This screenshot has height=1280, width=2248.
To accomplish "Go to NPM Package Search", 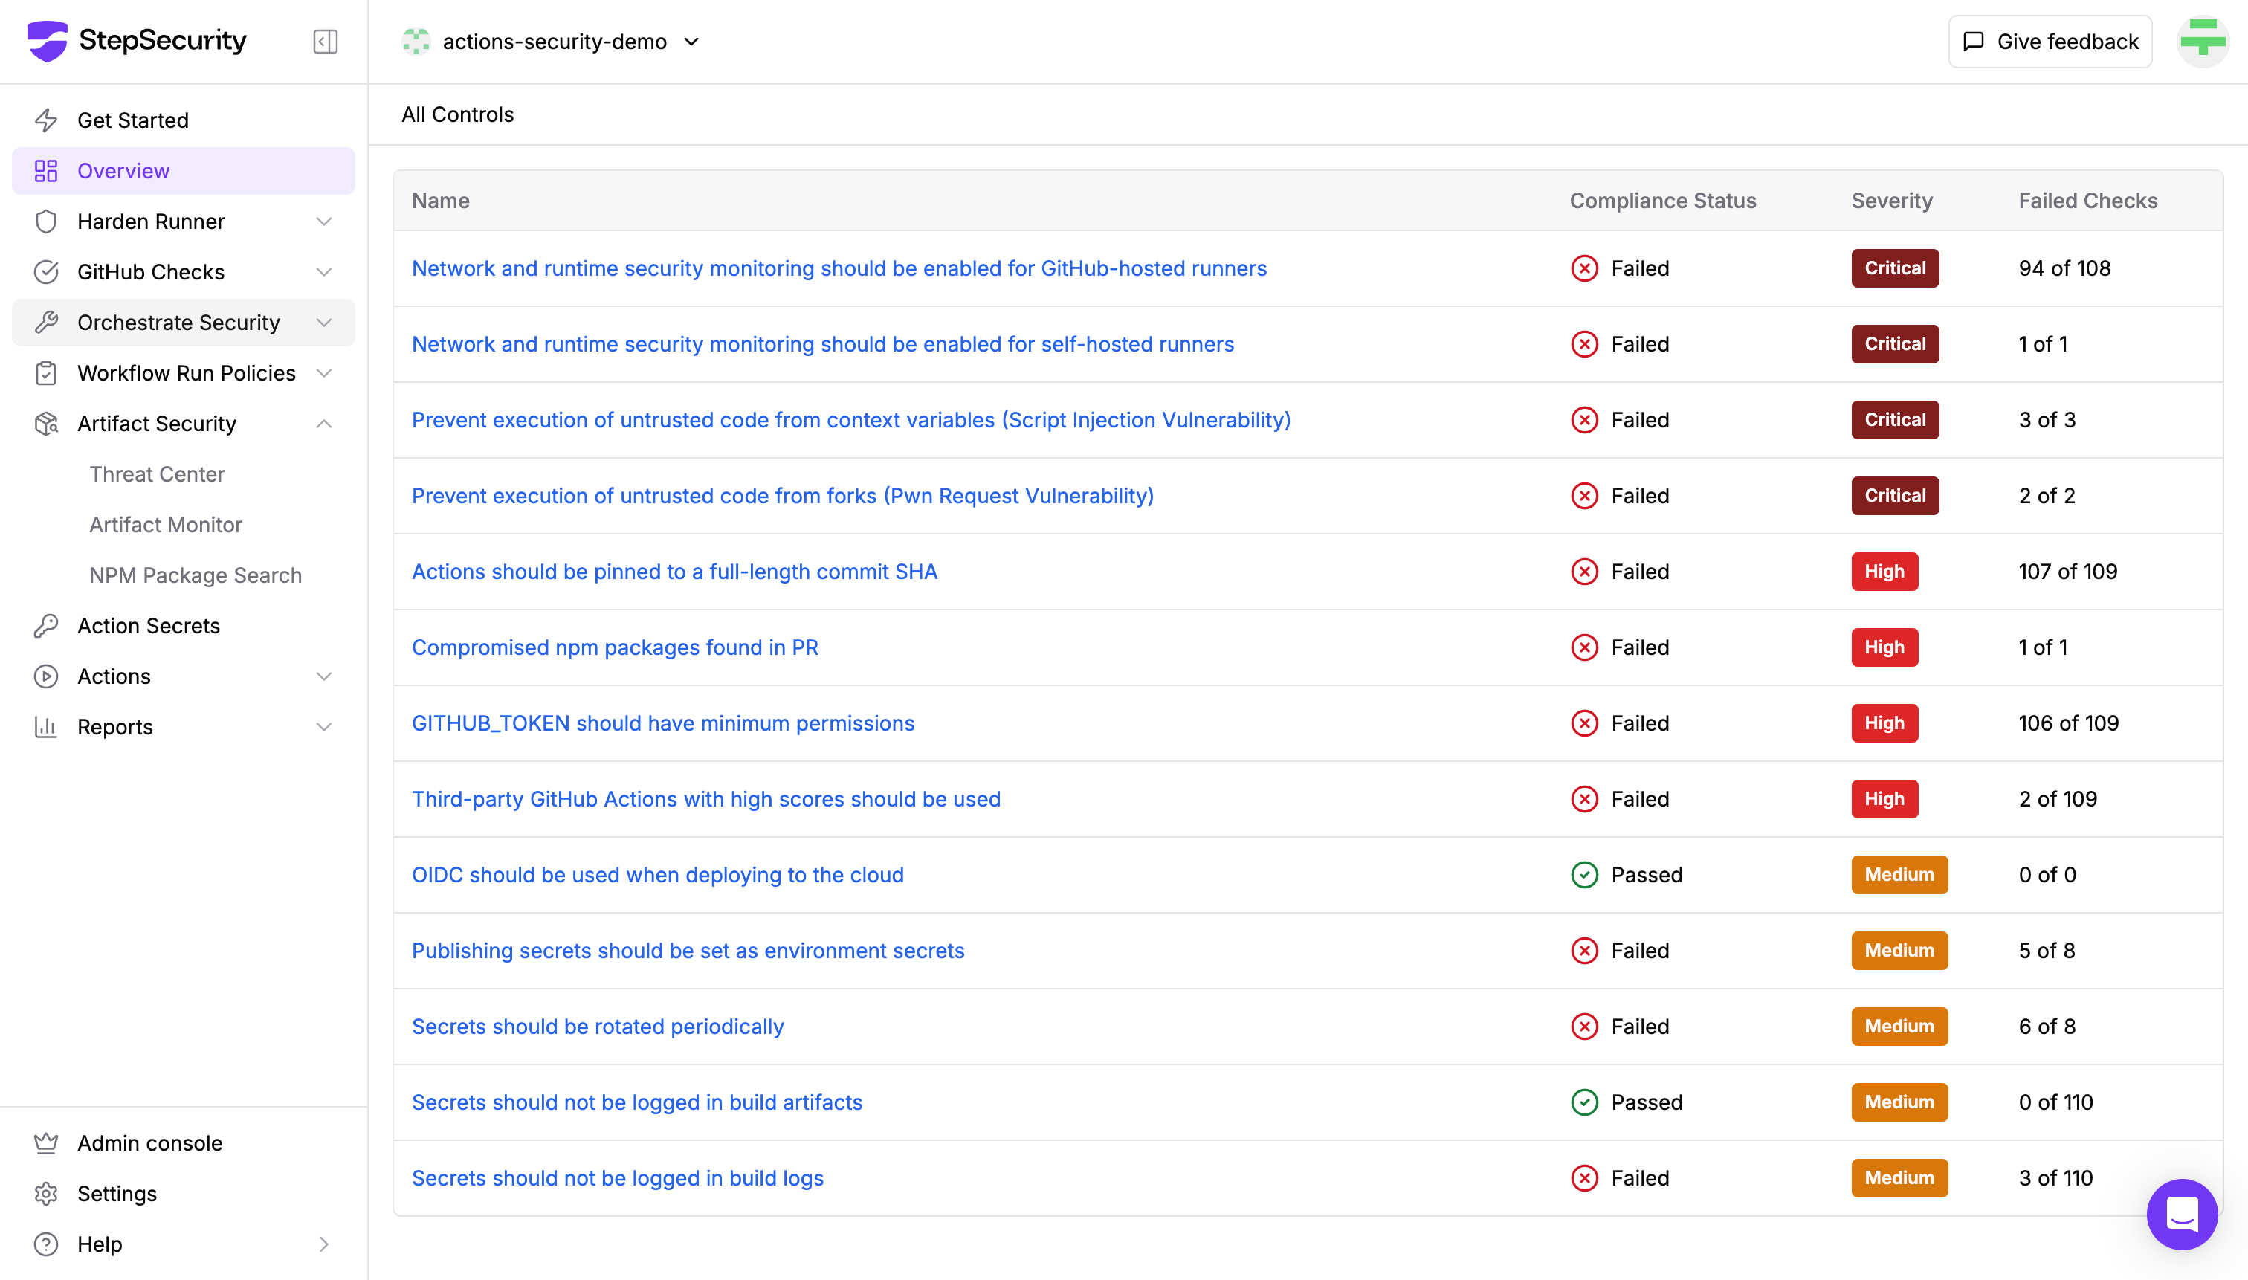I will point(196,575).
